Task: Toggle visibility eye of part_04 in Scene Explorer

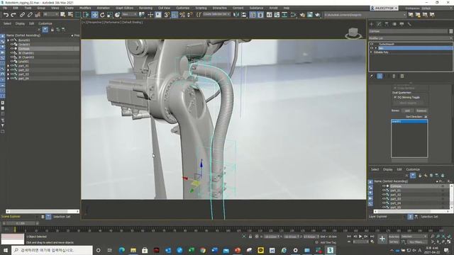Action: [x=12, y=79]
